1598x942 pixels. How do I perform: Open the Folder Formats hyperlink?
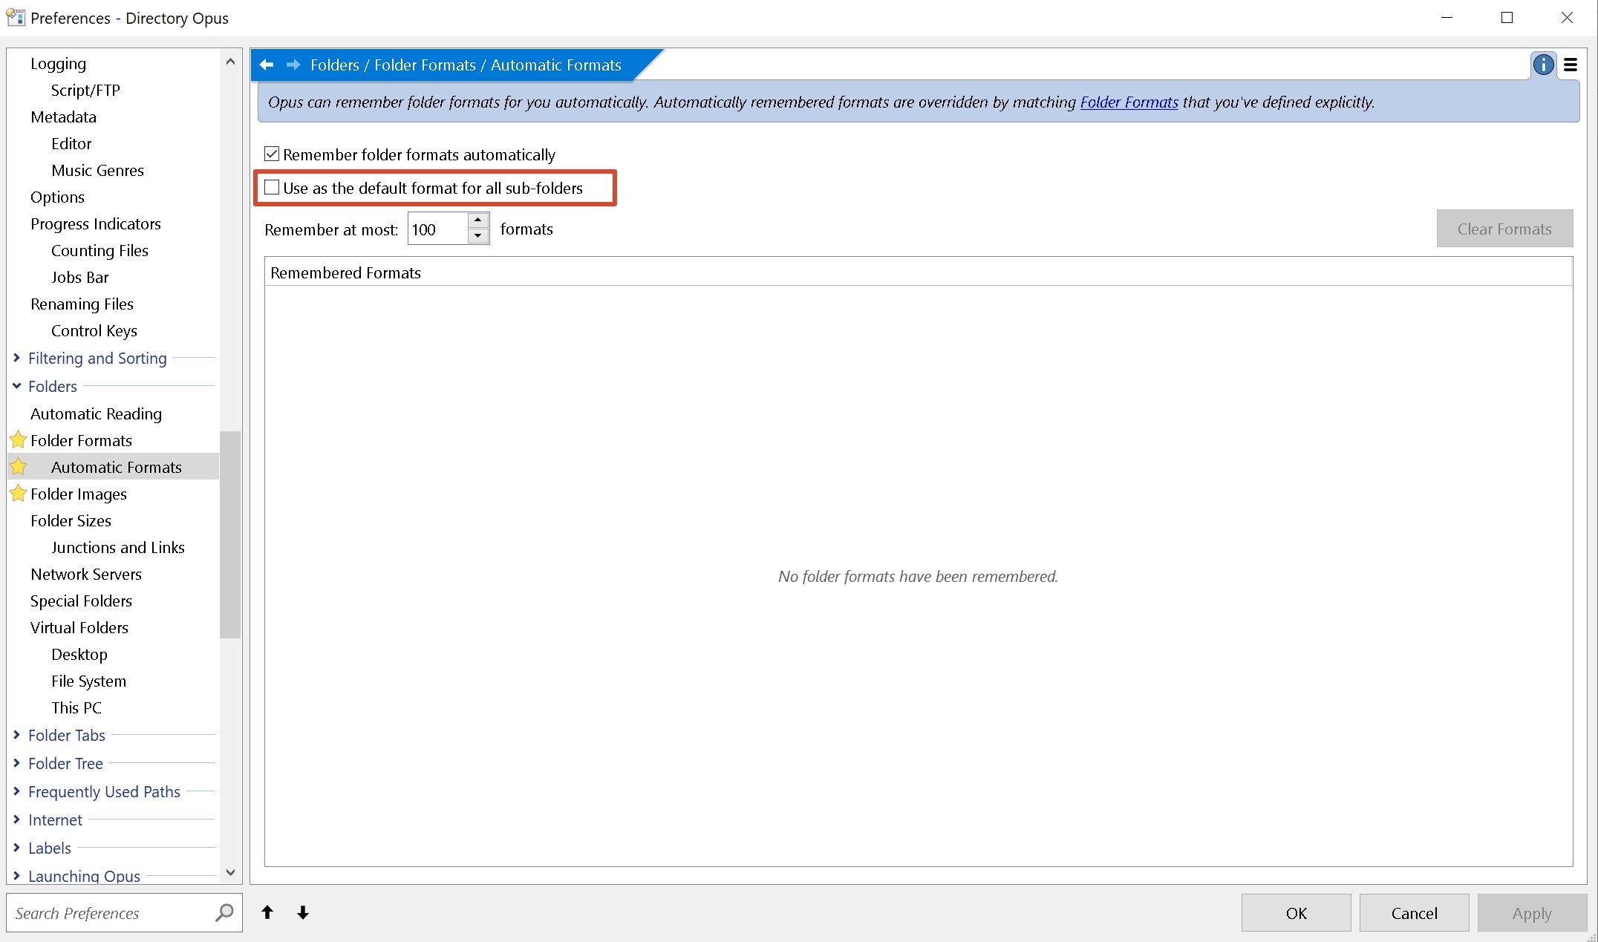click(x=1129, y=102)
